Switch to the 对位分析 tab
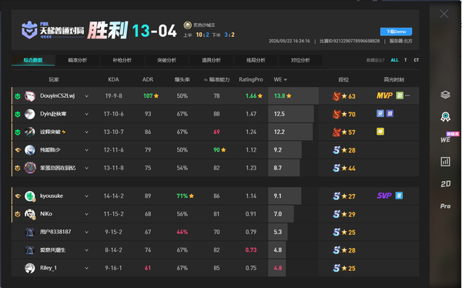Screen dimensions: 462x288 tap(300, 60)
